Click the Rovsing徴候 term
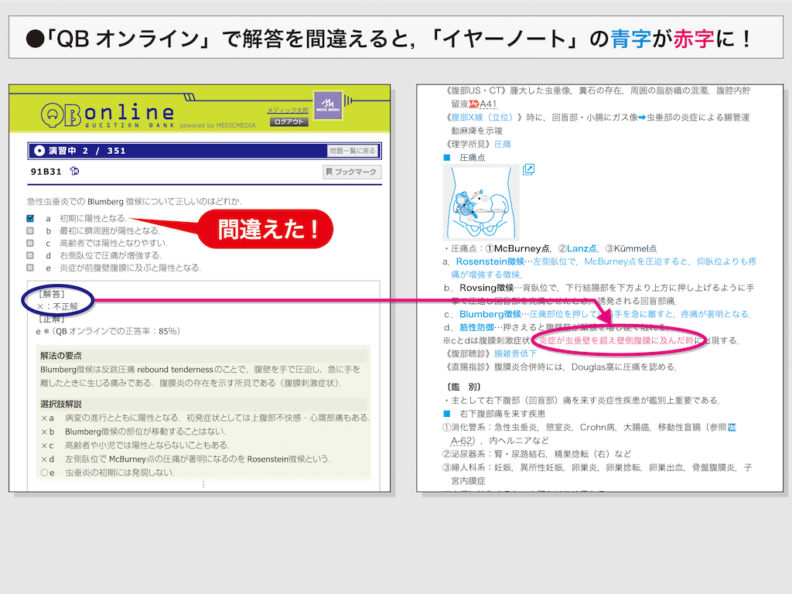 pos(486,288)
